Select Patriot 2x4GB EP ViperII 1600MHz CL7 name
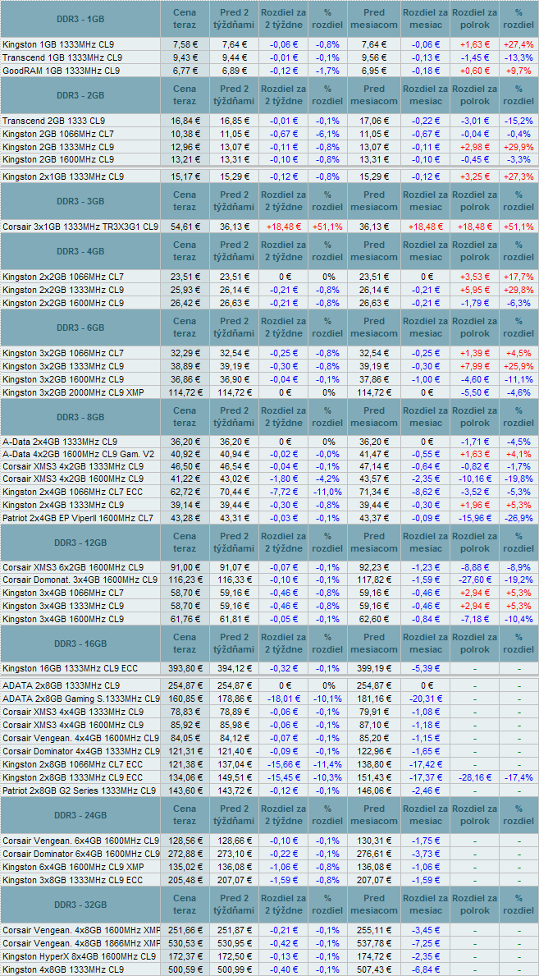 point(79,518)
